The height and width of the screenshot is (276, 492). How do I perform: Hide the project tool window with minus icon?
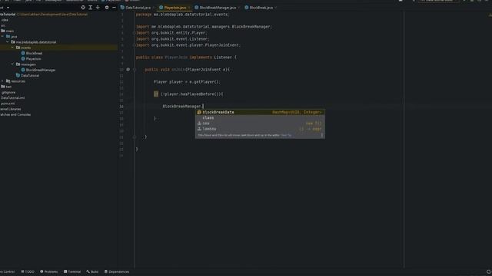click(x=114, y=8)
